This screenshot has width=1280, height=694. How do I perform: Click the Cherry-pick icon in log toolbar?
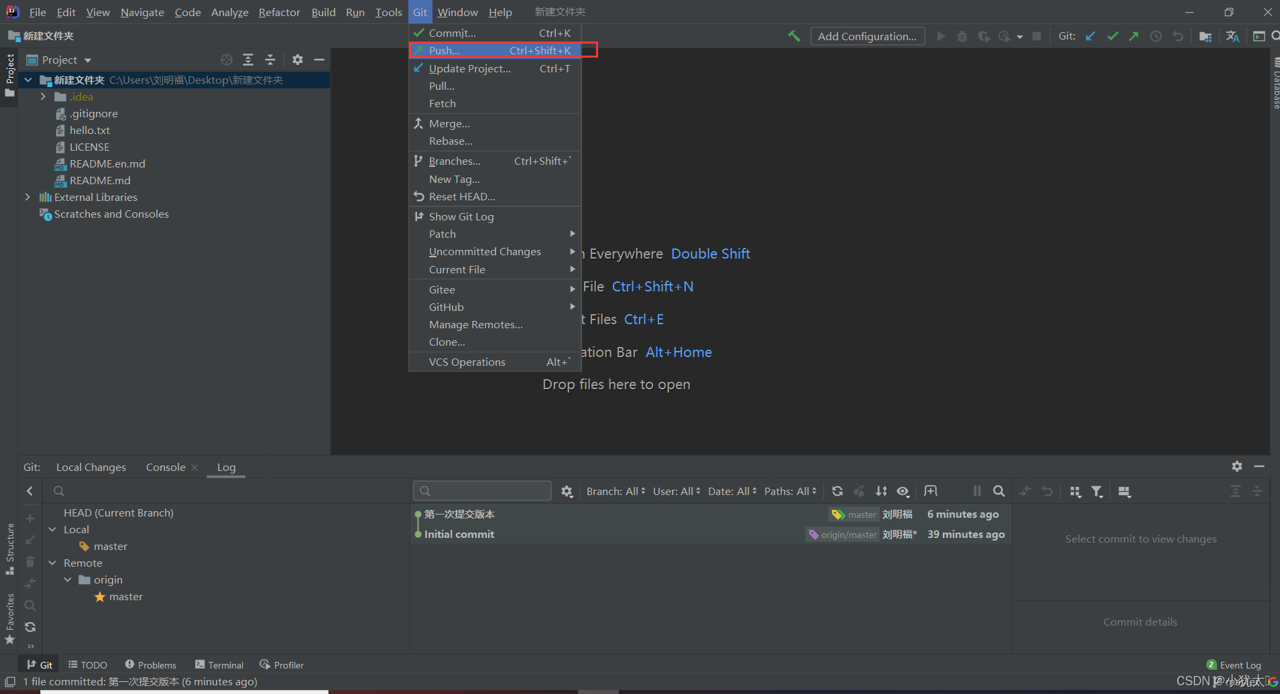859,491
